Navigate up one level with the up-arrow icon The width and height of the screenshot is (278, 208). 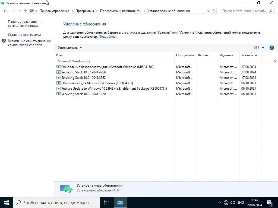pos(25,11)
